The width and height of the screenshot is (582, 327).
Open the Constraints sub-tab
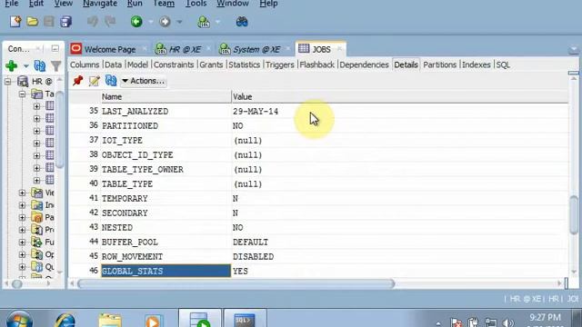tap(174, 64)
